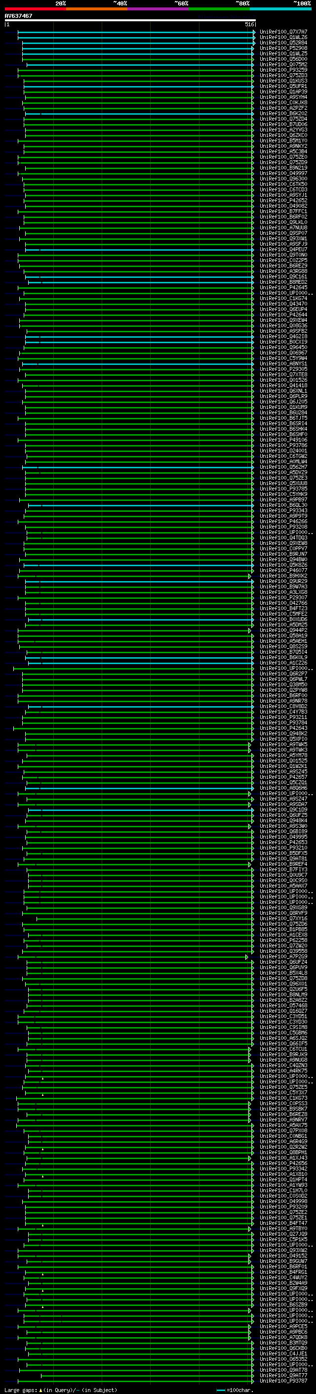Open the UniRef100_Q6R2P7 hit label

(283, 674)
